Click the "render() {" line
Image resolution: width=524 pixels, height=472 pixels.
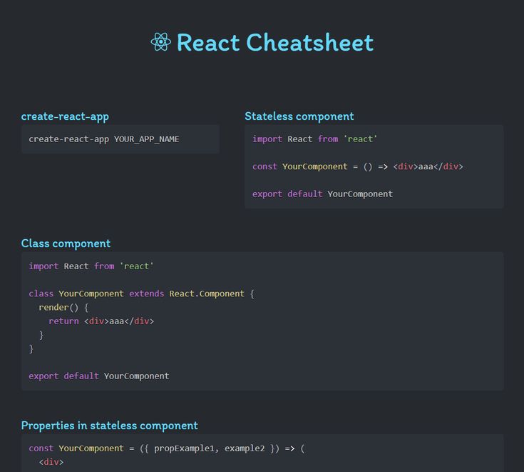pos(63,307)
